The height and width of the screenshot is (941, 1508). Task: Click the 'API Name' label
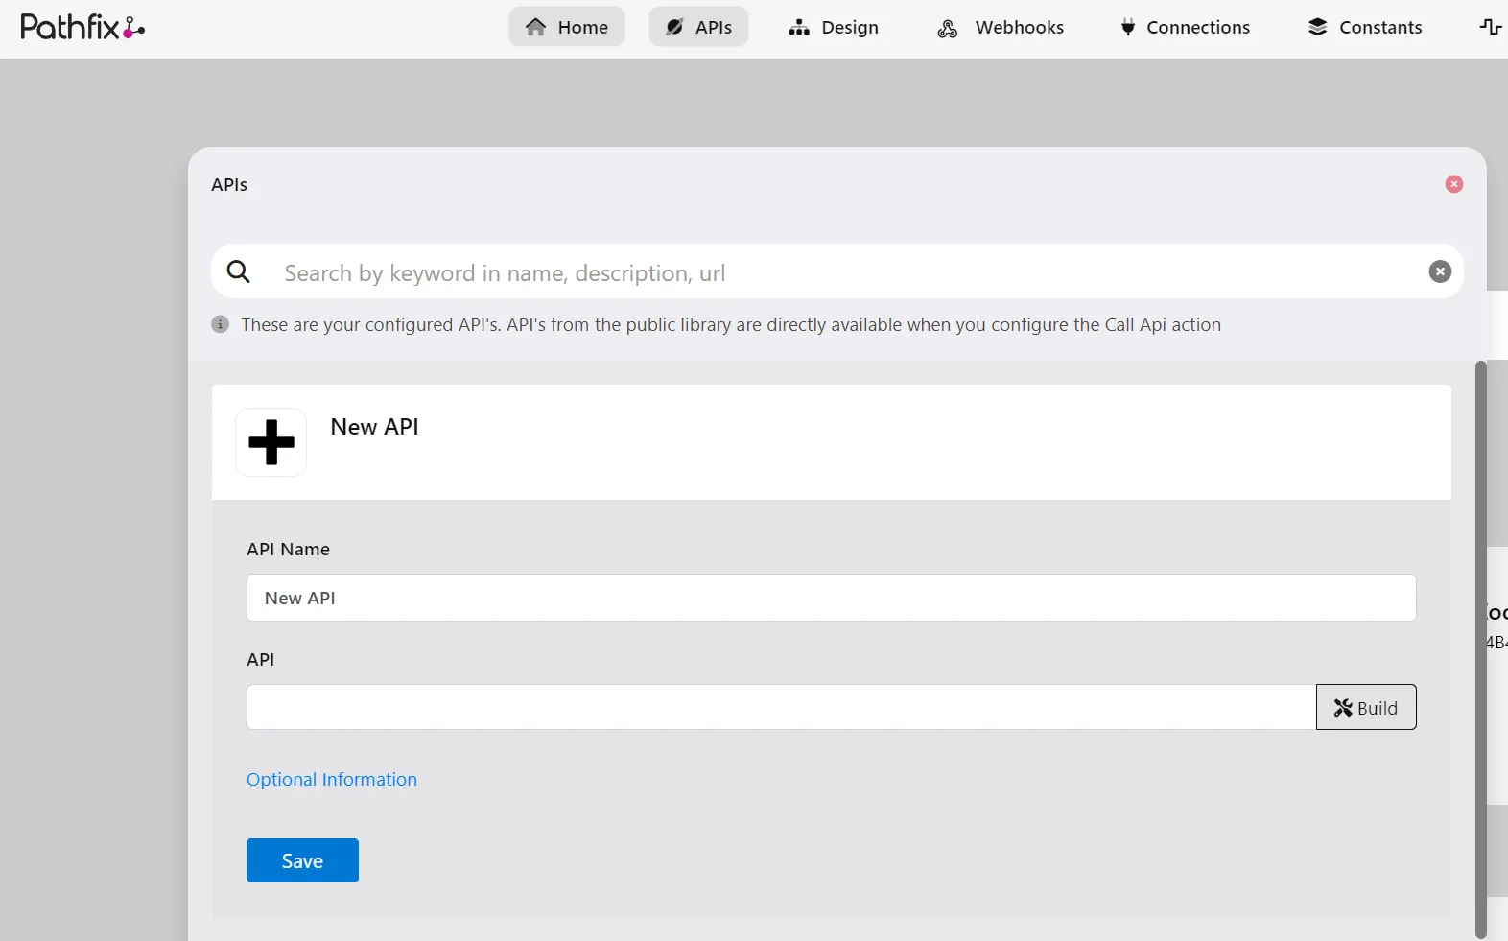pos(288,549)
